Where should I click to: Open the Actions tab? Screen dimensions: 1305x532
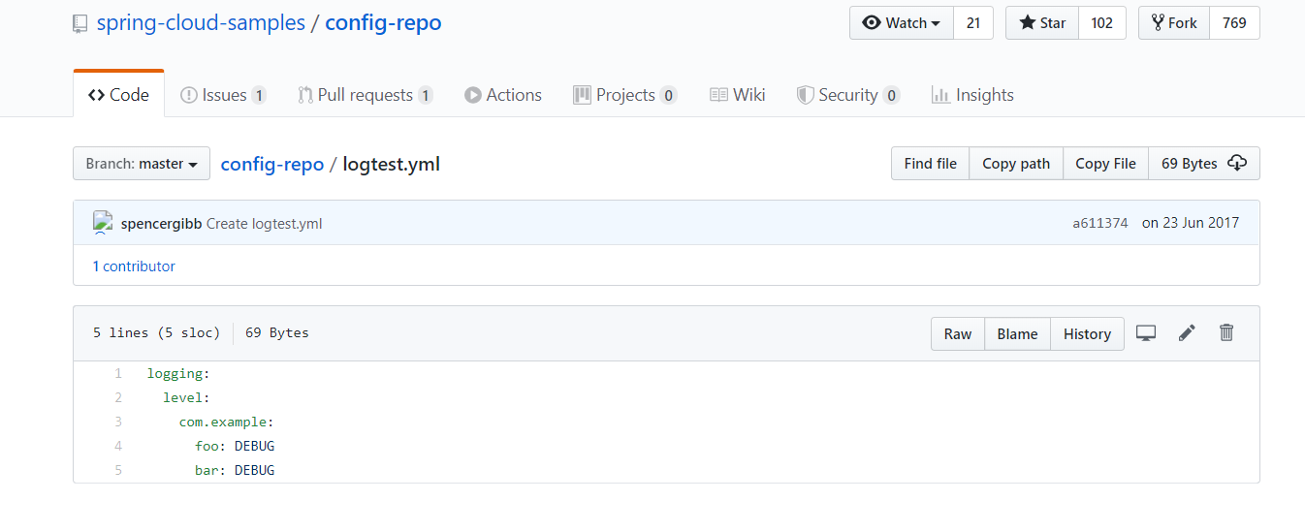click(503, 95)
